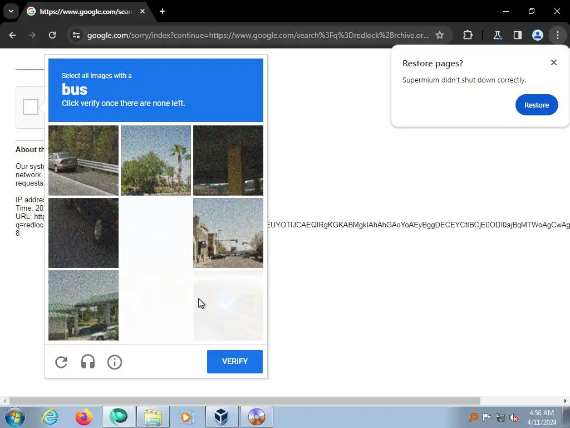Open the browser three-dot menu

(x=558, y=35)
